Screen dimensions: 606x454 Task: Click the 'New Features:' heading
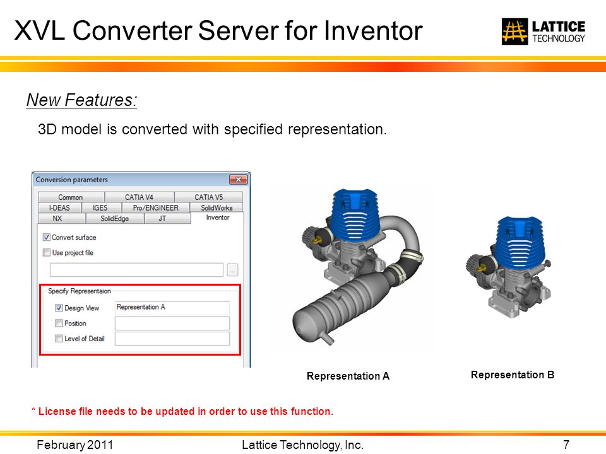pos(81,100)
